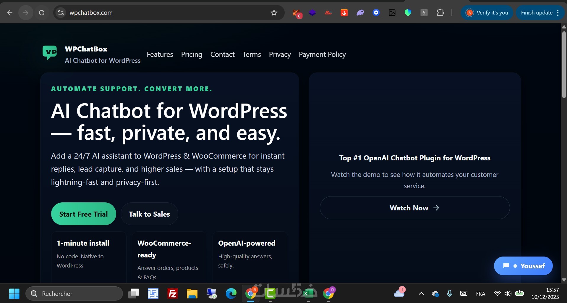Click the "WPChatBox" brand name text

[x=86, y=49]
